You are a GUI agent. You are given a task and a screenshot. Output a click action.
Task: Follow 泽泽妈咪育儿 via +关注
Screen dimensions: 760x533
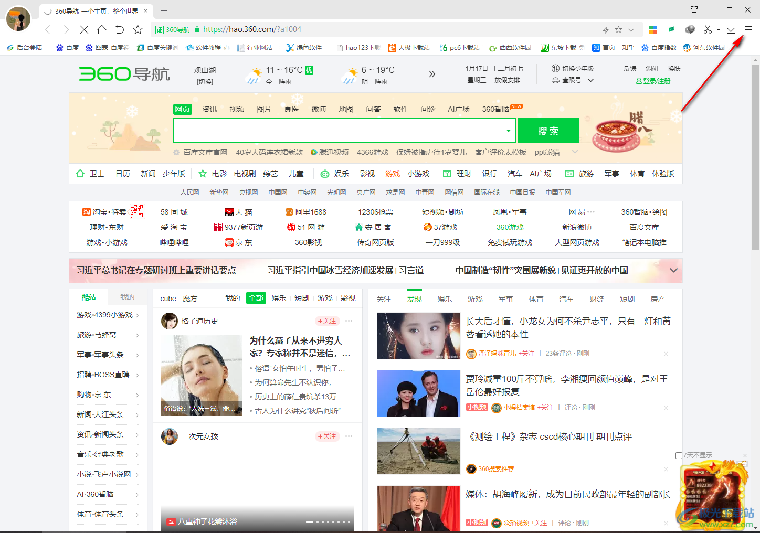(526, 354)
